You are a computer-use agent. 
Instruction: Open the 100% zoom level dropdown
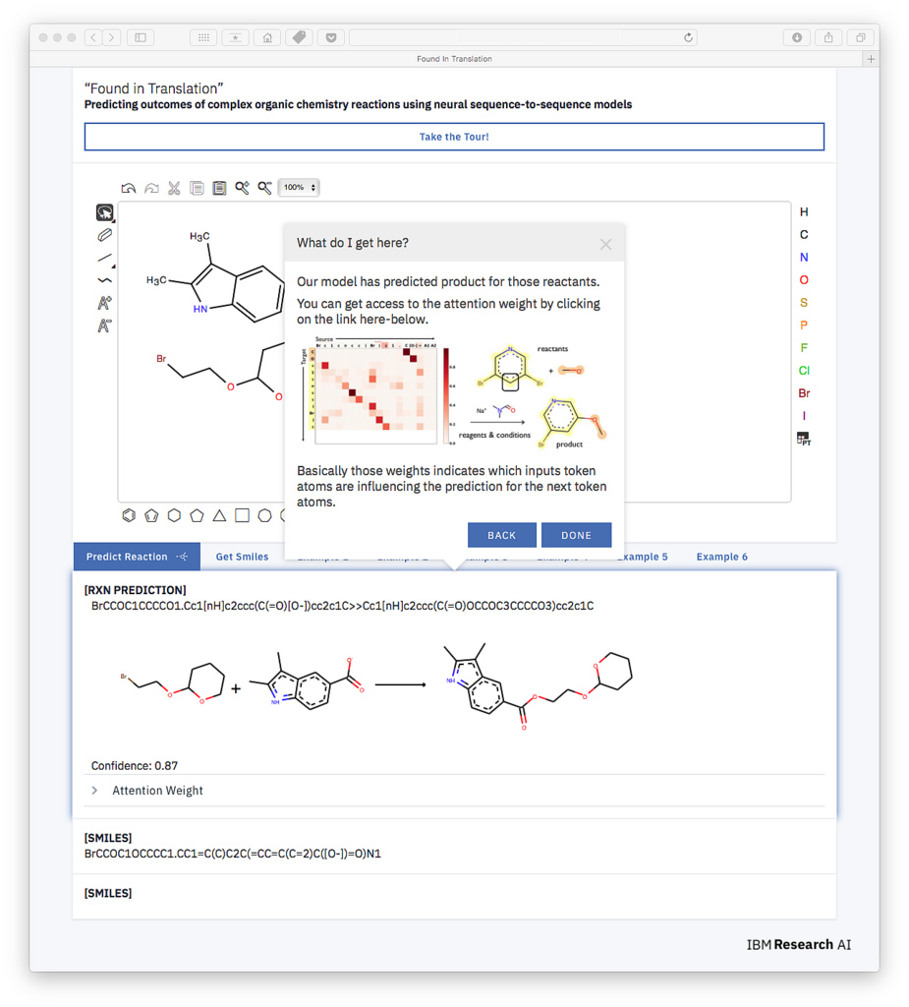tap(299, 188)
